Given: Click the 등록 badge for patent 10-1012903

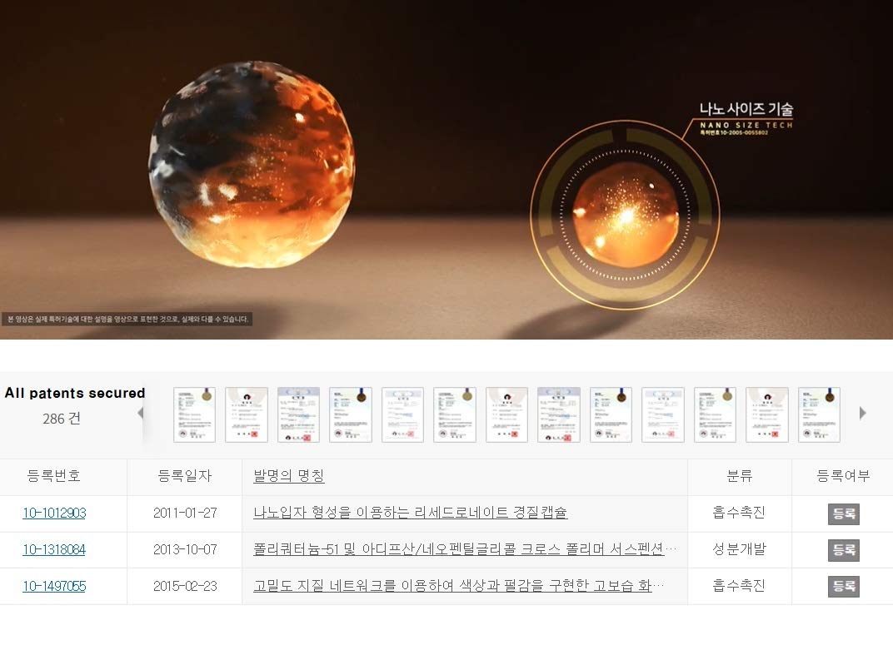Looking at the screenshot, I should pos(844,514).
